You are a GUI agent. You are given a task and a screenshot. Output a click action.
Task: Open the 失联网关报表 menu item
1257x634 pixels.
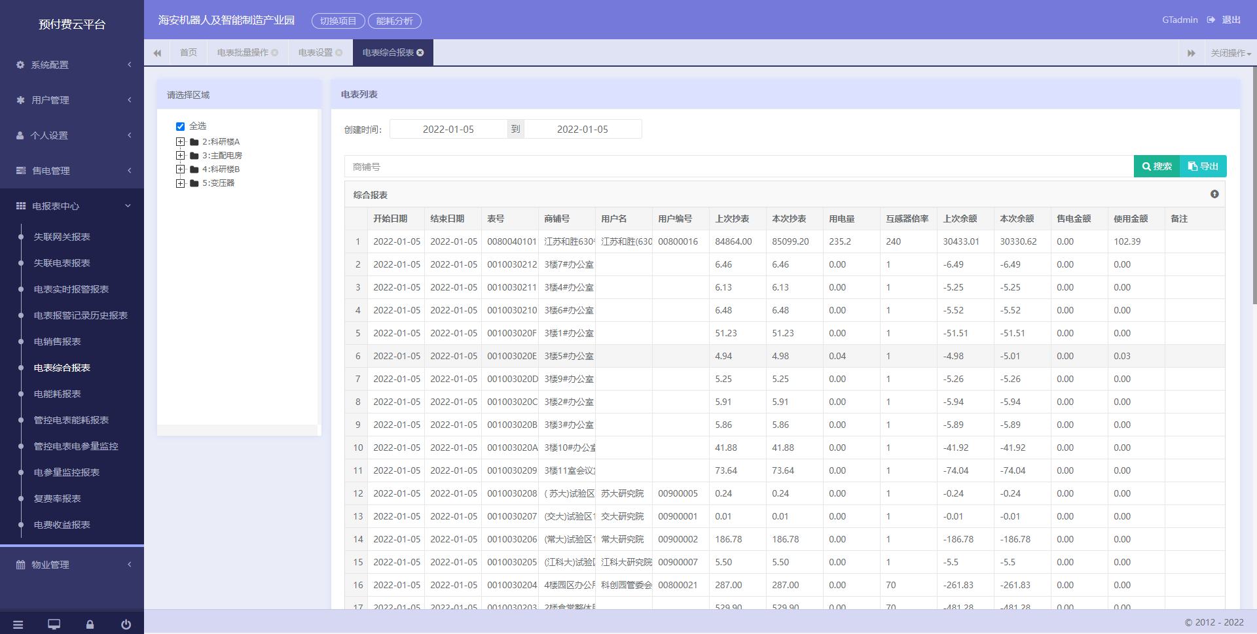click(x=62, y=237)
